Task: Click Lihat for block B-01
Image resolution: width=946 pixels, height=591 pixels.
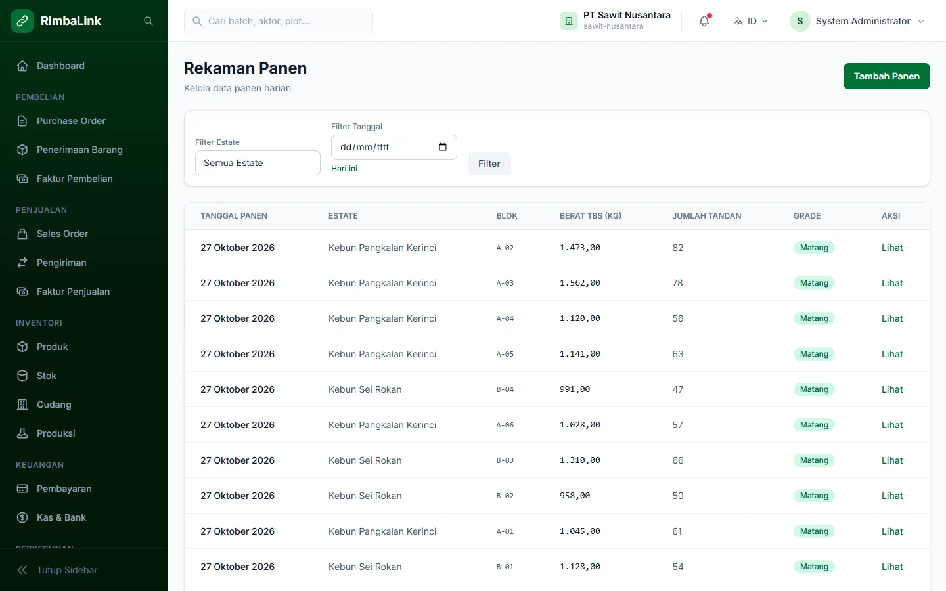Action: pos(892,567)
